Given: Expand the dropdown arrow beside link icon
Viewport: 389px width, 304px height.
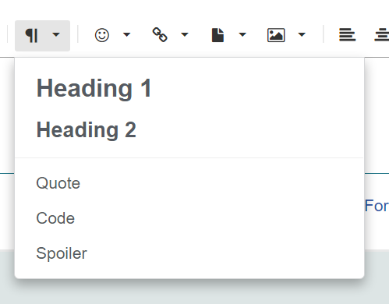Looking at the screenshot, I should (185, 34).
